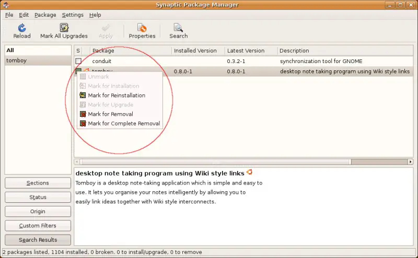The height and width of the screenshot is (258, 418).
Task: Click the Properties toolbar icon
Action: [x=142, y=28]
